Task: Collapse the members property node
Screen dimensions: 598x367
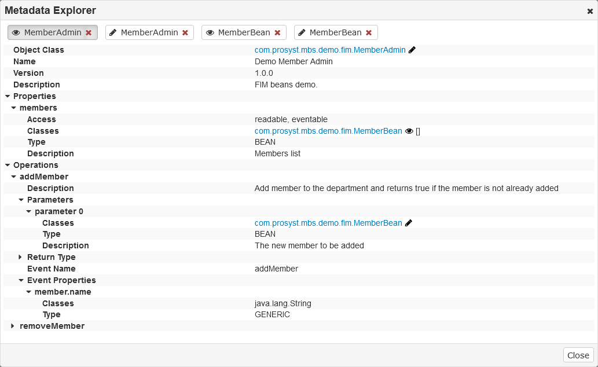Action: tap(14, 108)
